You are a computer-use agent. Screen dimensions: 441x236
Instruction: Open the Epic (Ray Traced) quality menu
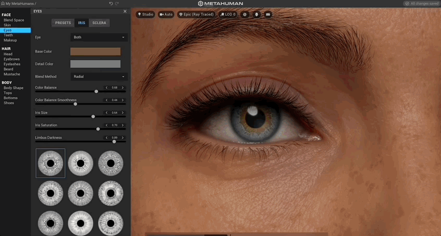197,15
